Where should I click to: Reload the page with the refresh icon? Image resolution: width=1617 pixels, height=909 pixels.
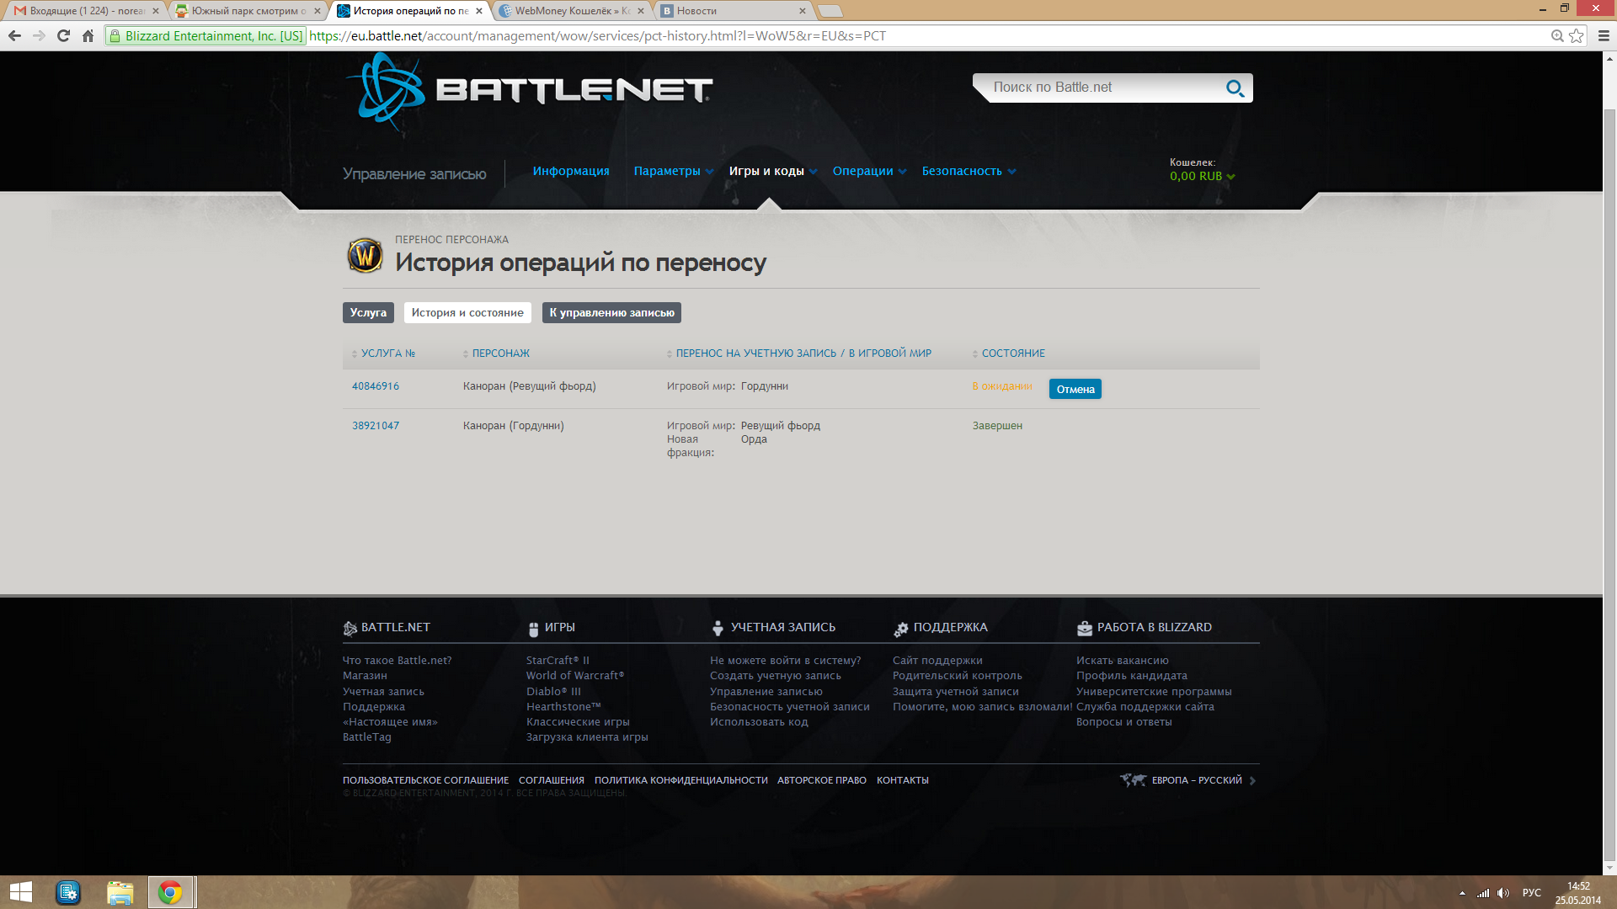point(63,35)
